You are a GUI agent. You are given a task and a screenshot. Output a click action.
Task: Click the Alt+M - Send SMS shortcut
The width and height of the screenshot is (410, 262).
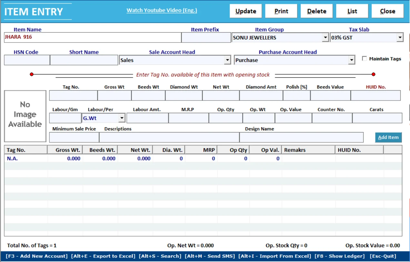click(x=210, y=256)
